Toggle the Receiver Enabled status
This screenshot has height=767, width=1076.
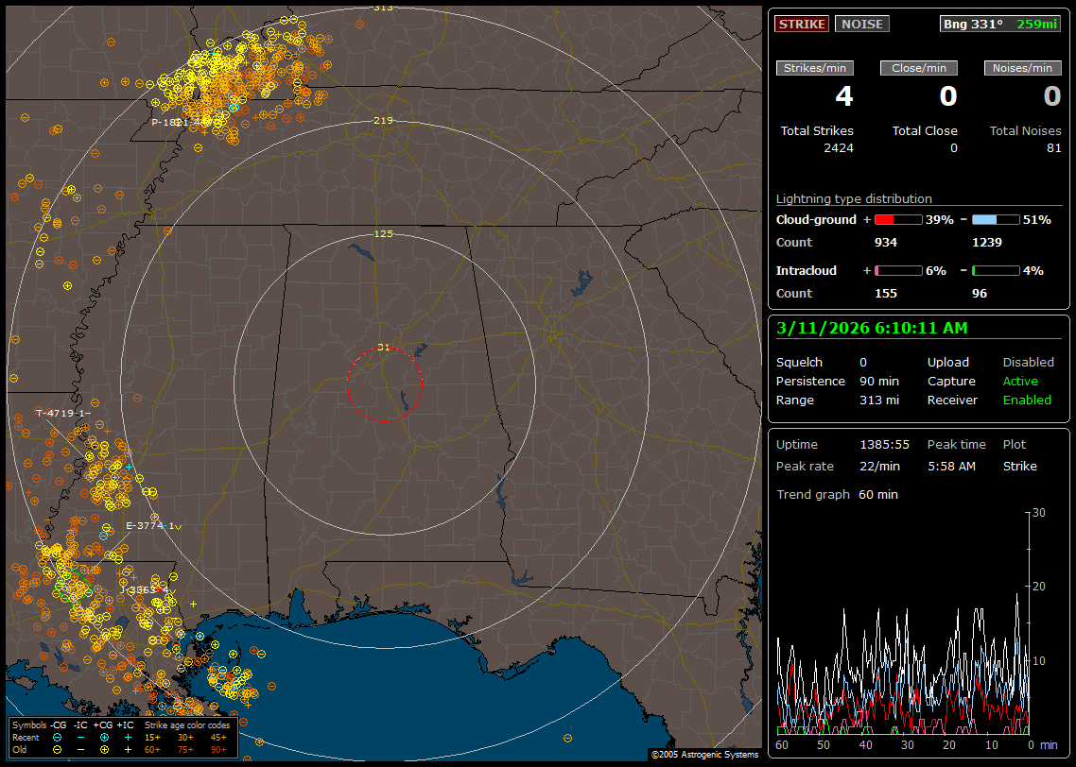tap(1026, 400)
